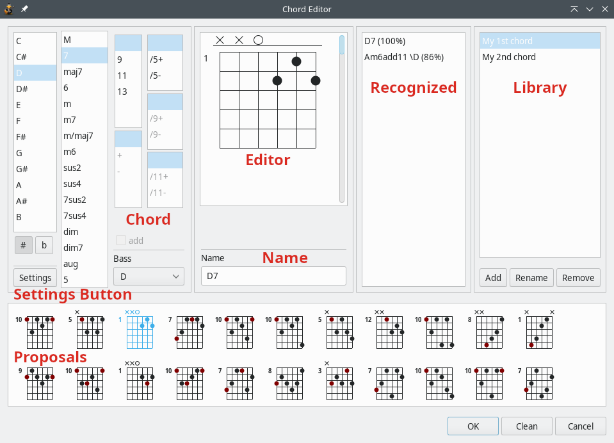614x443 pixels.
Task: Open the Bass note dropdown
Action: [x=149, y=276]
